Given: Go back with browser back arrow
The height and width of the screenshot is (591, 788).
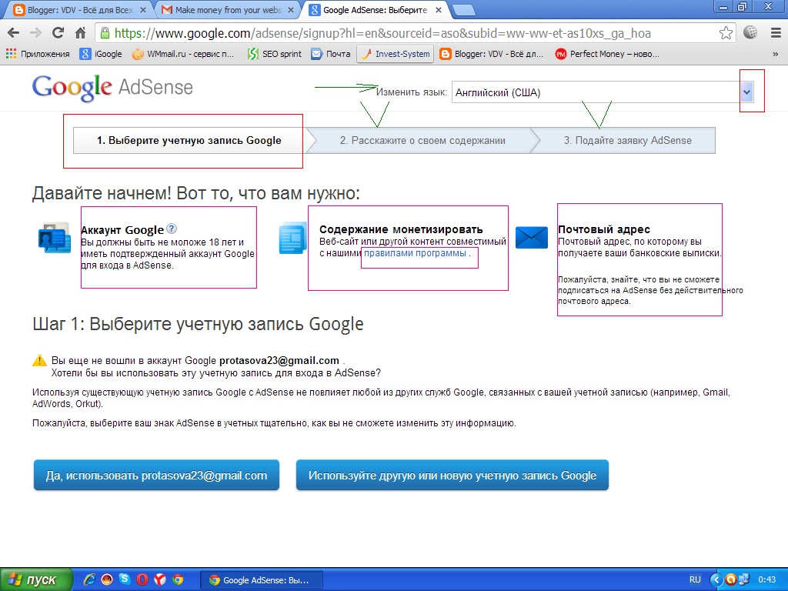Looking at the screenshot, I should coord(14,33).
